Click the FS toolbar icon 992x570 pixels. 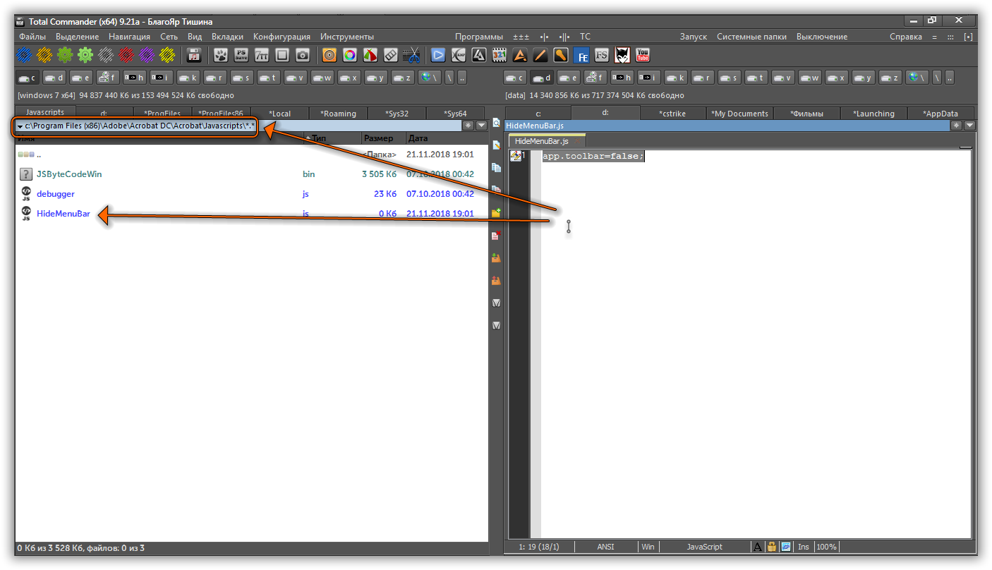coord(602,54)
